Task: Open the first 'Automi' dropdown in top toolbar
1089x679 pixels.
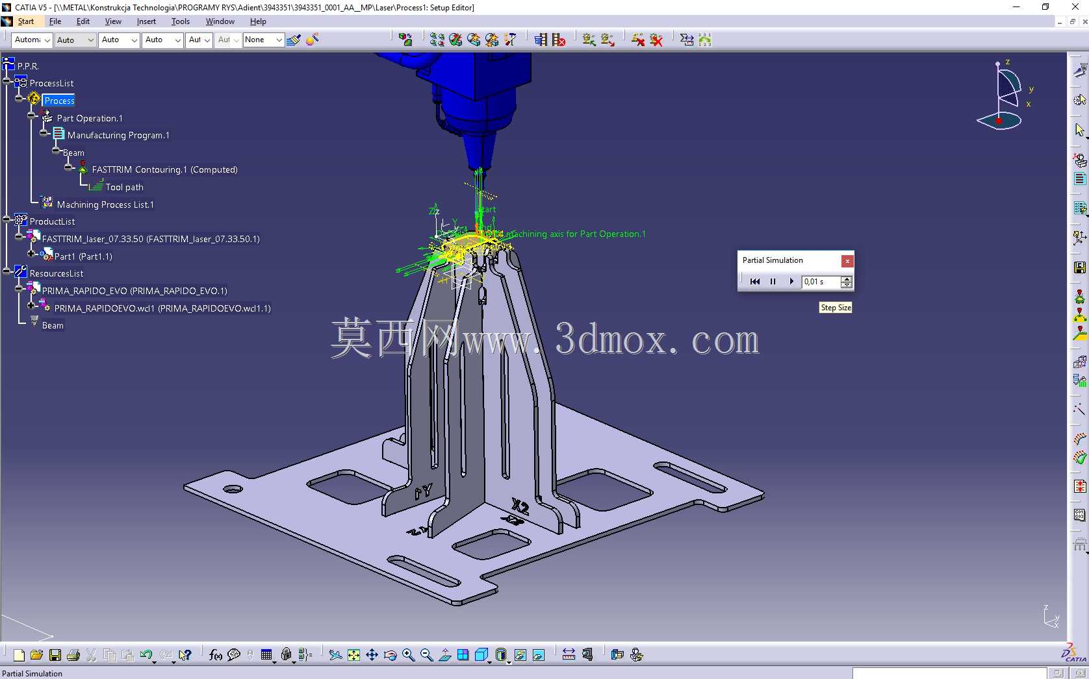Action: pyautogui.click(x=32, y=40)
